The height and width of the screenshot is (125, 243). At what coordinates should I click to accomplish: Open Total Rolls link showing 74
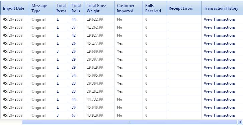point(74,75)
